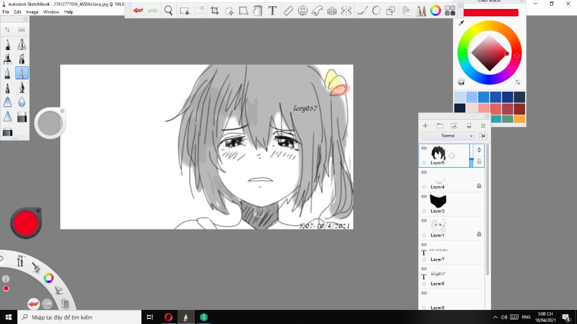Hide Layer5 with its eye icon

point(424,148)
